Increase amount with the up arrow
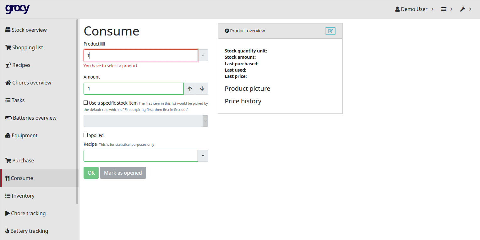This screenshot has width=480, height=240. coord(190,89)
